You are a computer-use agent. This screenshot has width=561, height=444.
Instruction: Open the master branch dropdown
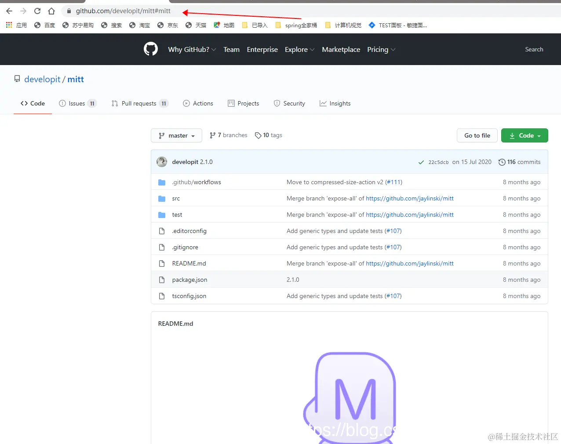tap(176, 135)
